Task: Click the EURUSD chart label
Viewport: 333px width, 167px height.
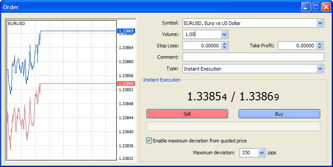Action: point(16,24)
